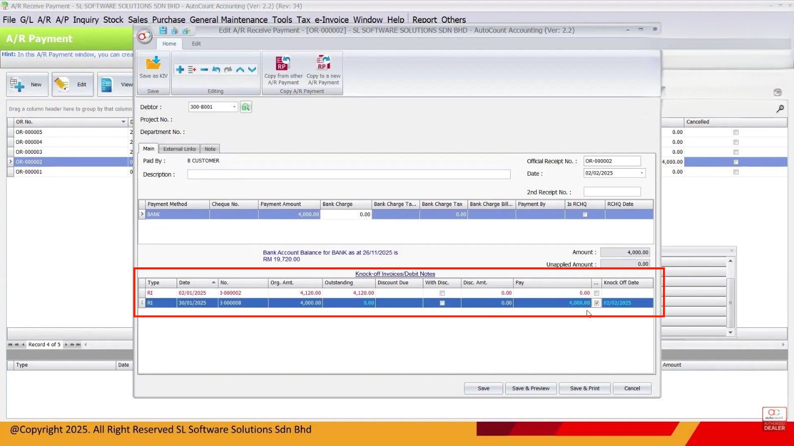This screenshot has height=446, width=794.
Task: Add a new row with the plus icon
Action: pos(180,70)
